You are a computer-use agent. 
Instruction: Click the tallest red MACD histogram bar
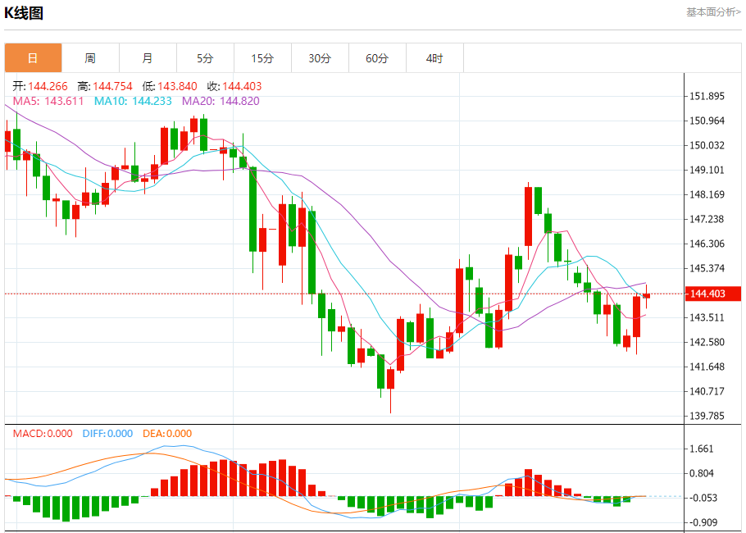(x=283, y=477)
